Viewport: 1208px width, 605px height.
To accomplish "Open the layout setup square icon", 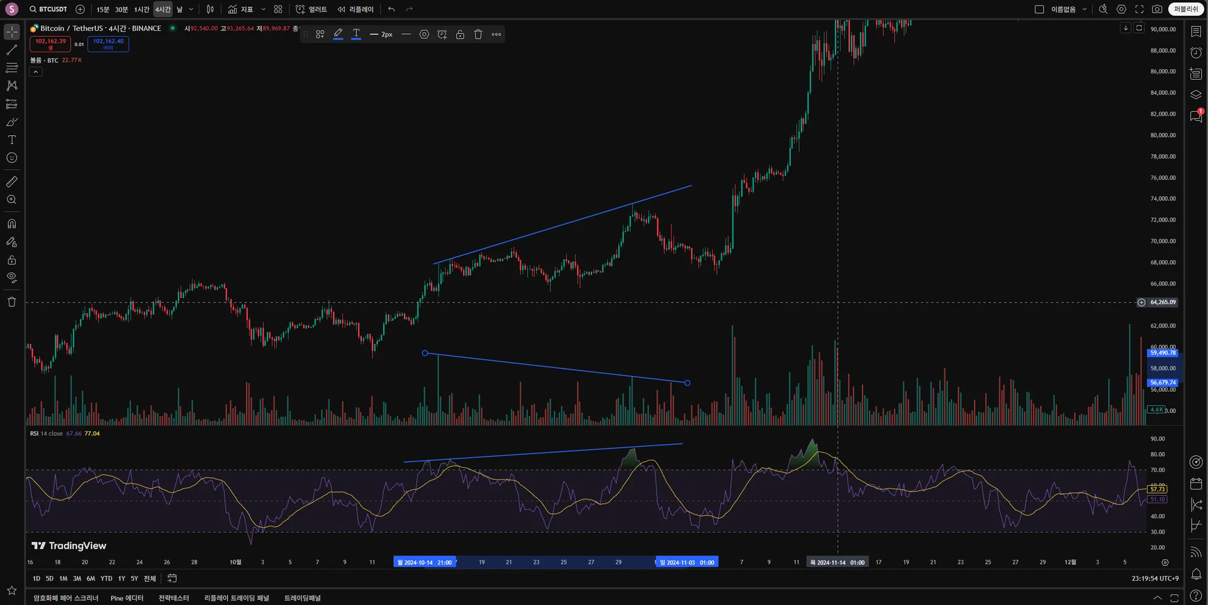I will click(x=1039, y=9).
